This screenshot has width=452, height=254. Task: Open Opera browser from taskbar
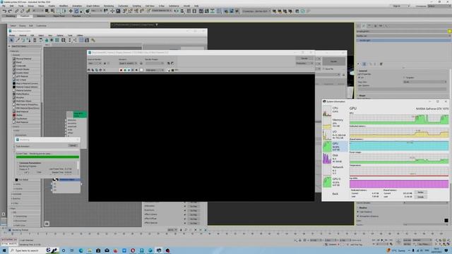(133, 250)
